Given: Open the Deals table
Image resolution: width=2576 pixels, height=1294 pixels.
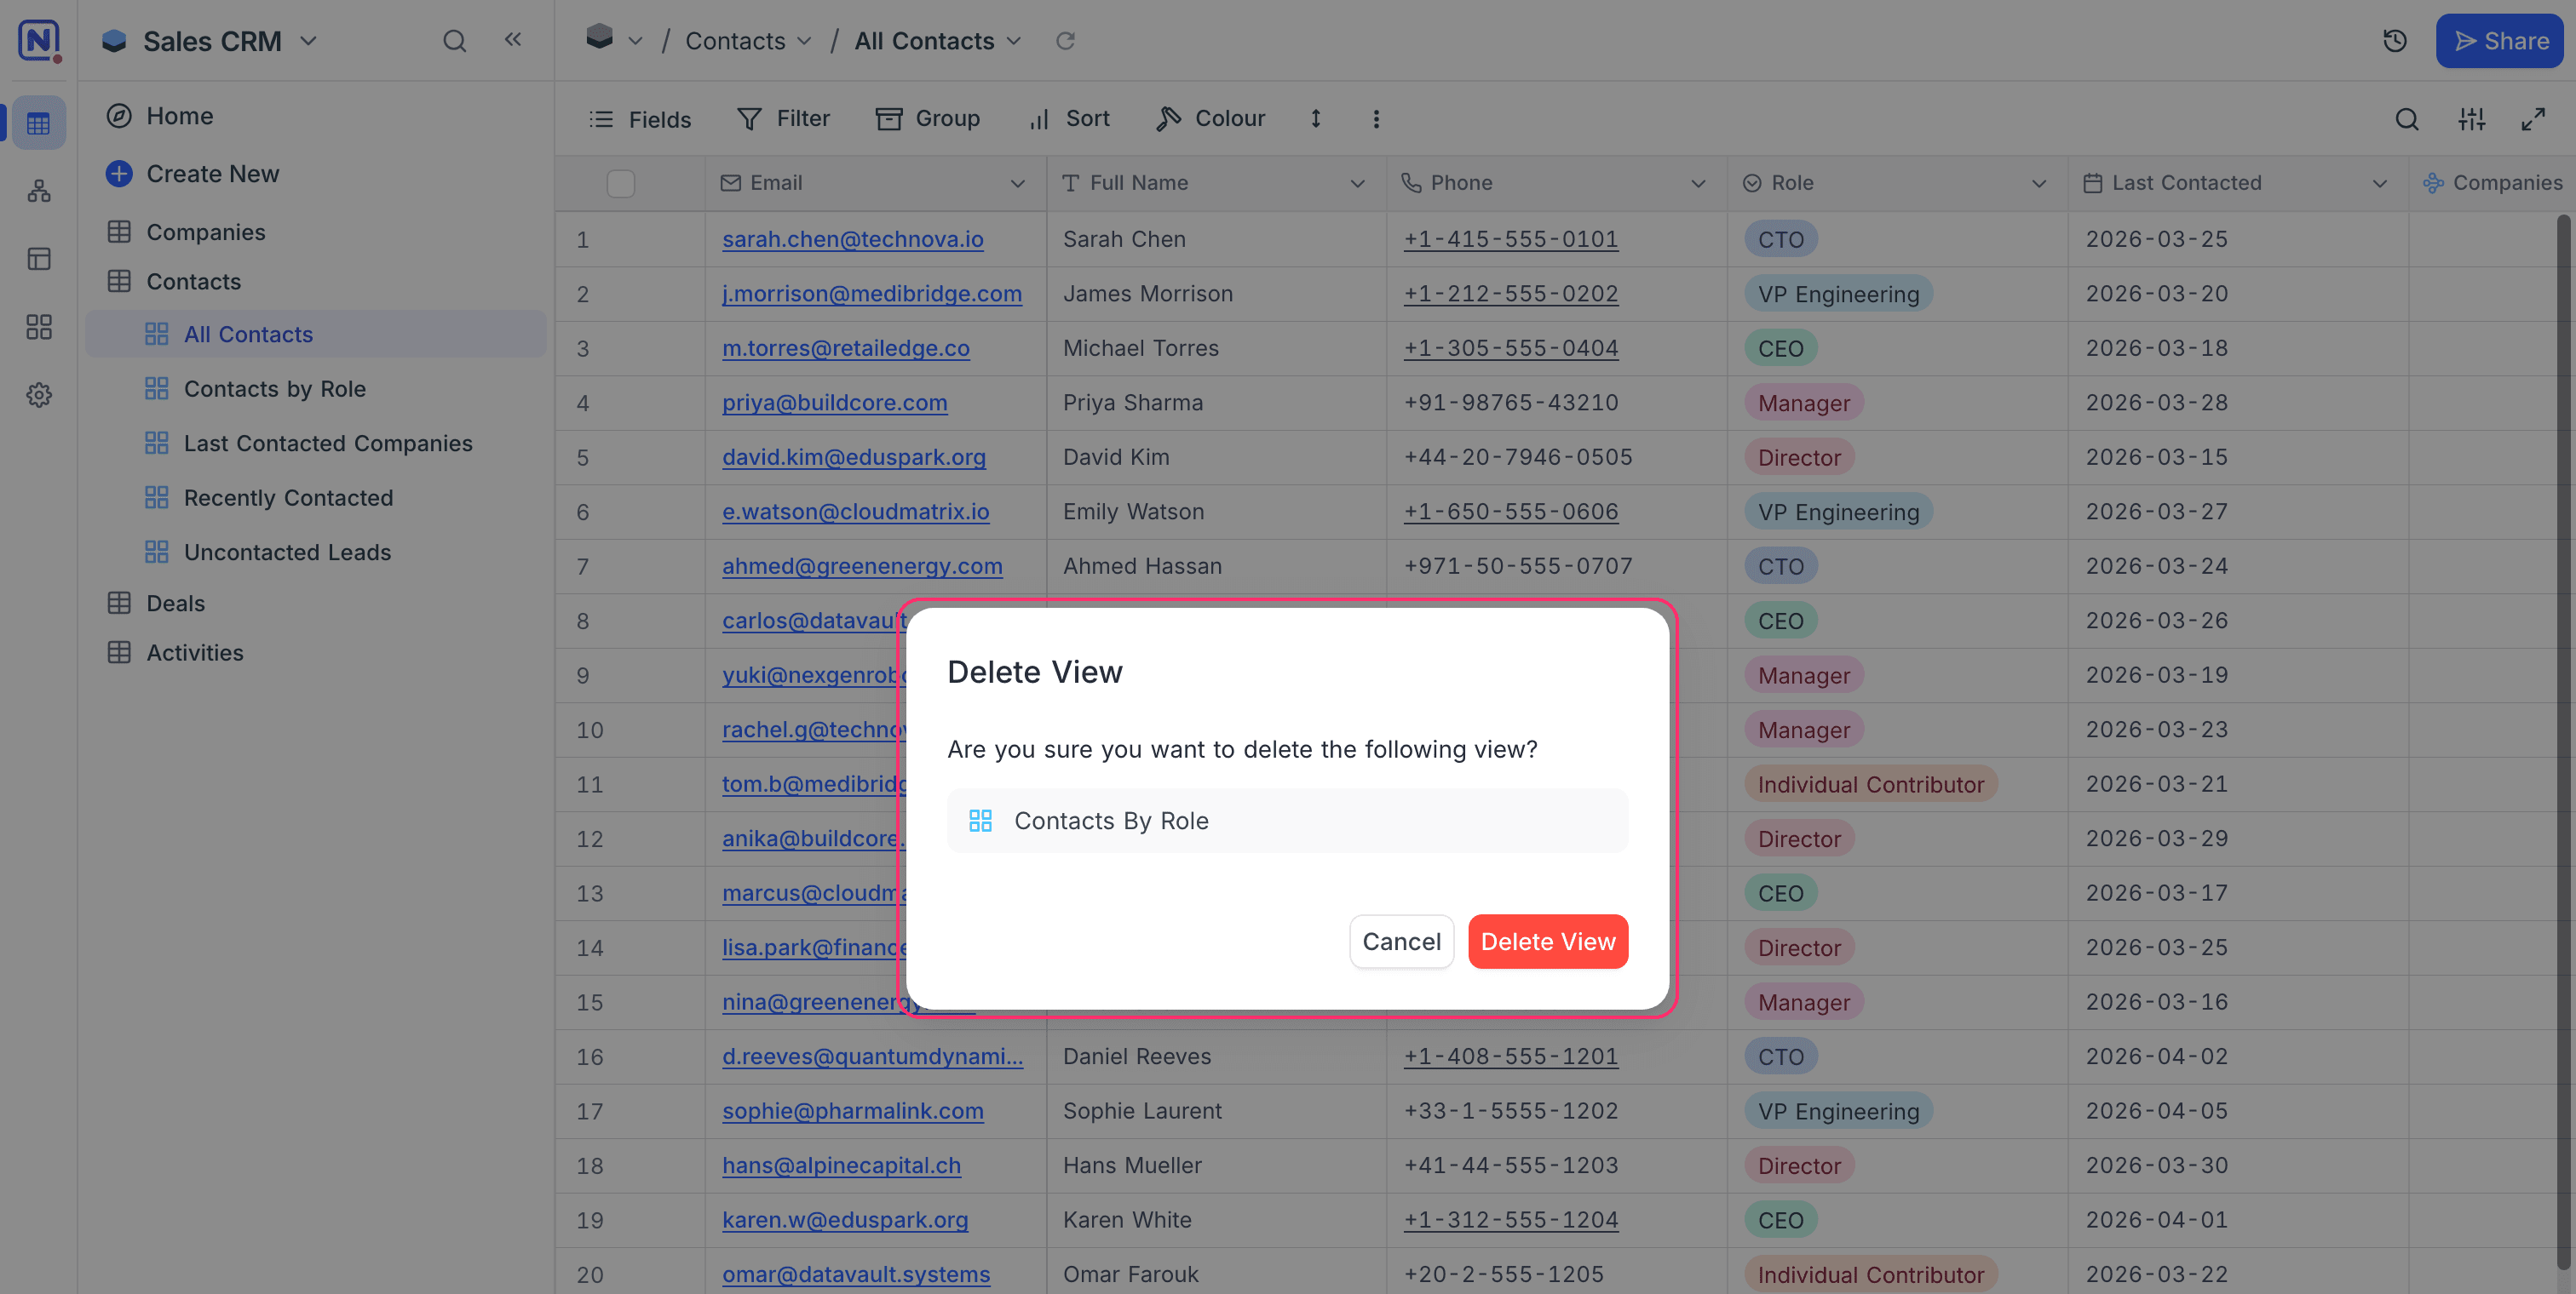Looking at the screenshot, I should (x=316, y=604).
